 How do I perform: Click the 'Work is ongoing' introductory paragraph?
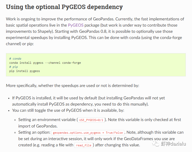coord(95,31)
